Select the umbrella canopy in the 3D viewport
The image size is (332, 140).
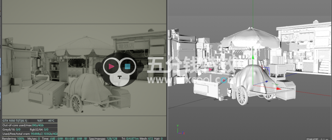tap(250, 39)
